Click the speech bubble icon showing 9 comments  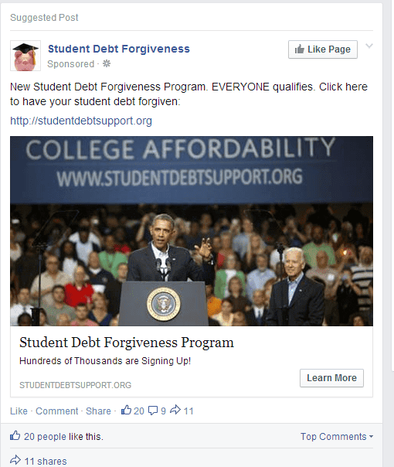[153, 411]
